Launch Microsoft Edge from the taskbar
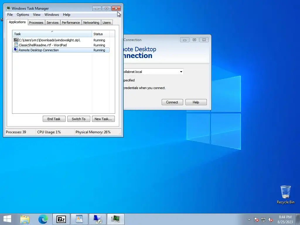This screenshot has width=300, height=225. (43, 219)
